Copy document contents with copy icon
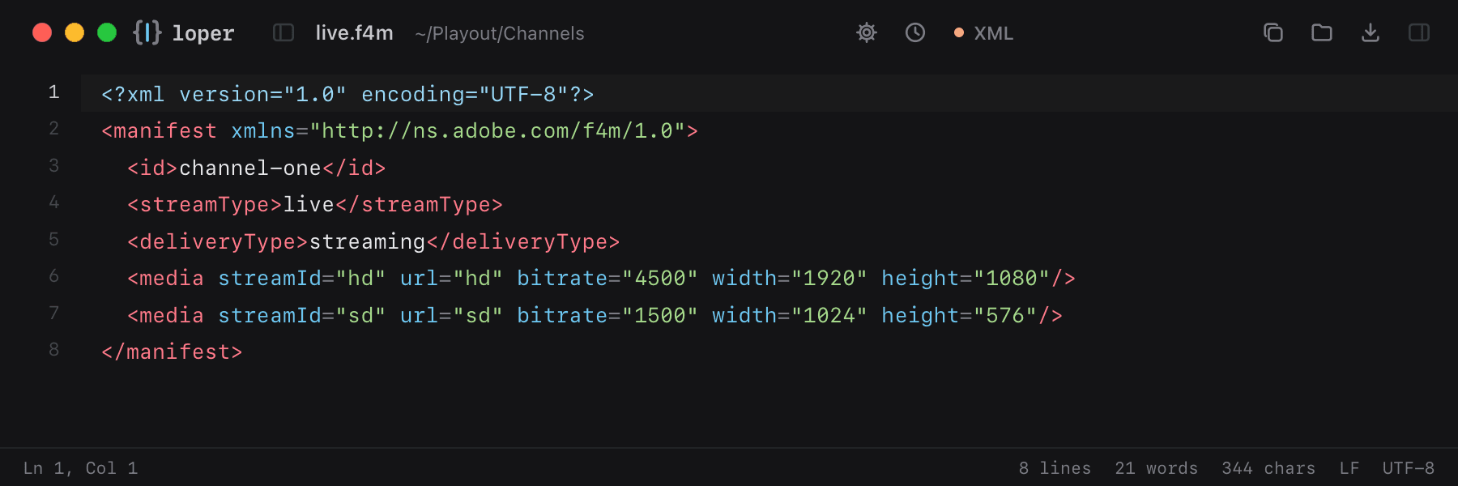 point(1273,32)
